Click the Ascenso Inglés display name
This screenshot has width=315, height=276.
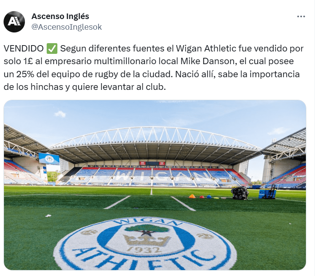click(x=60, y=16)
